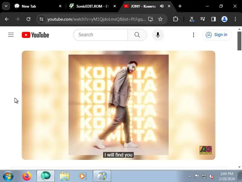Open Windows Media Player from taskbar
This screenshot has width=242, height=182.
pos(83,176)
